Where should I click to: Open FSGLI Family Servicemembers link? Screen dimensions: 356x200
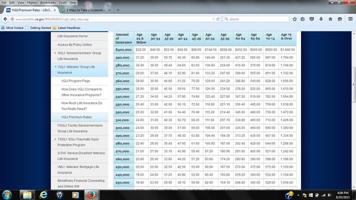80,128
